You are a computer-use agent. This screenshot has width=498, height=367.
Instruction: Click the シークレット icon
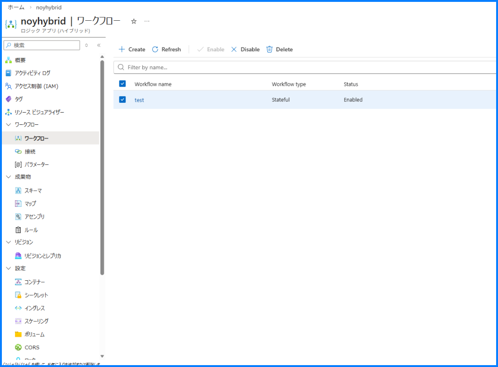click(x=18, y=295)
